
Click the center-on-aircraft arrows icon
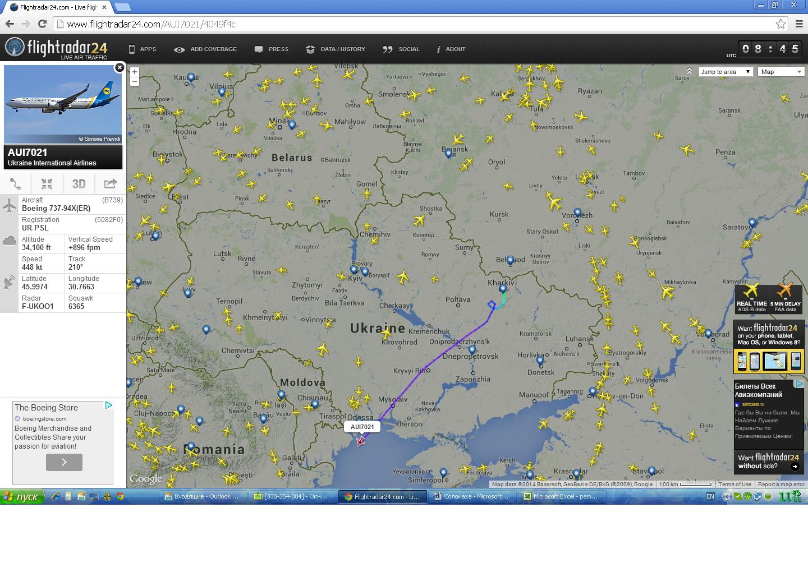coord(47,183)
